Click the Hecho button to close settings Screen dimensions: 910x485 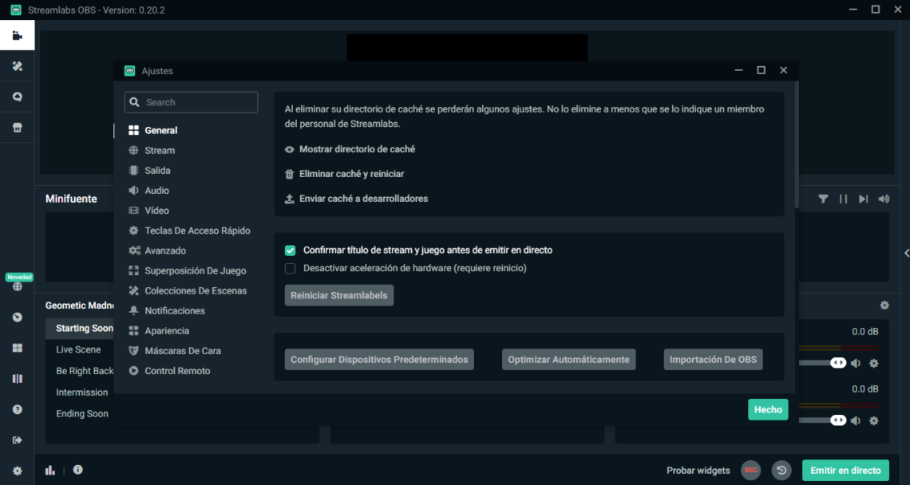tap(767, 409)
